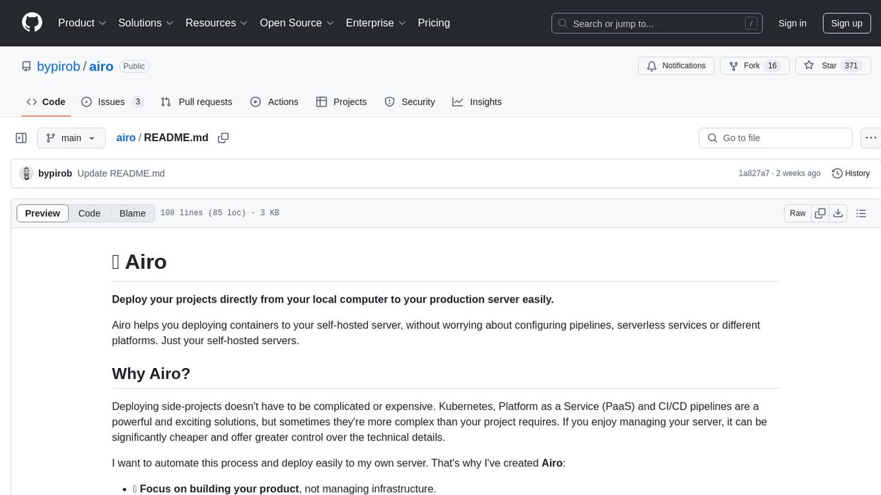Screen dimensions: 881x495
Task: Focus the Go to file field
Action: (x=775, y=138)
